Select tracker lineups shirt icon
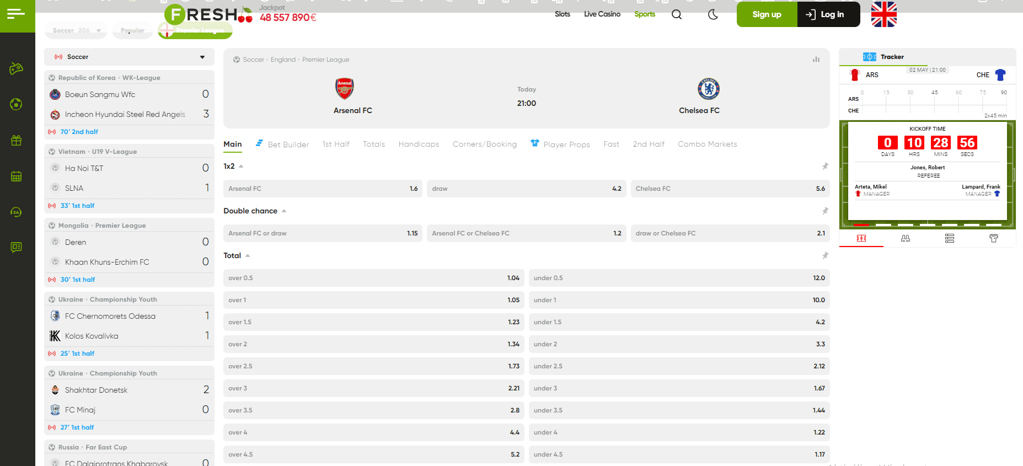This screenshot has width=1023, height=466. [994, 238]
